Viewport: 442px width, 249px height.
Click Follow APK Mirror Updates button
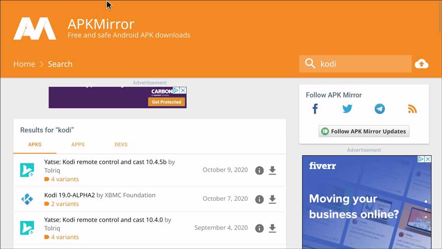tap(364, 131)
